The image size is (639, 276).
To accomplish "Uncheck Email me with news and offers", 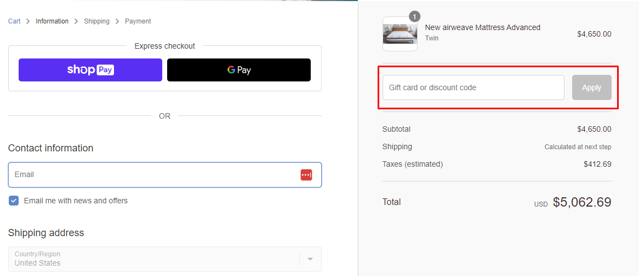I will click(x=14, y=201).
